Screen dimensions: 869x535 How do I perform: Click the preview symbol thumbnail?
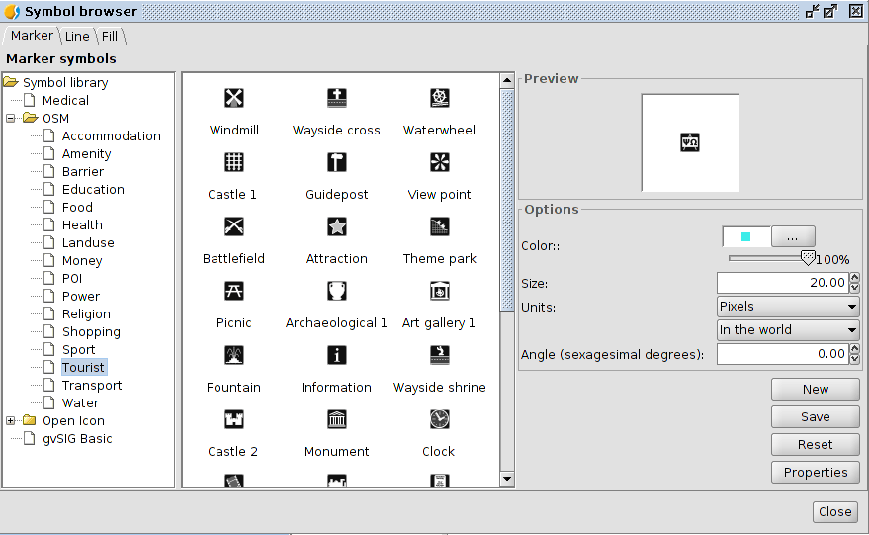point(690,142)
